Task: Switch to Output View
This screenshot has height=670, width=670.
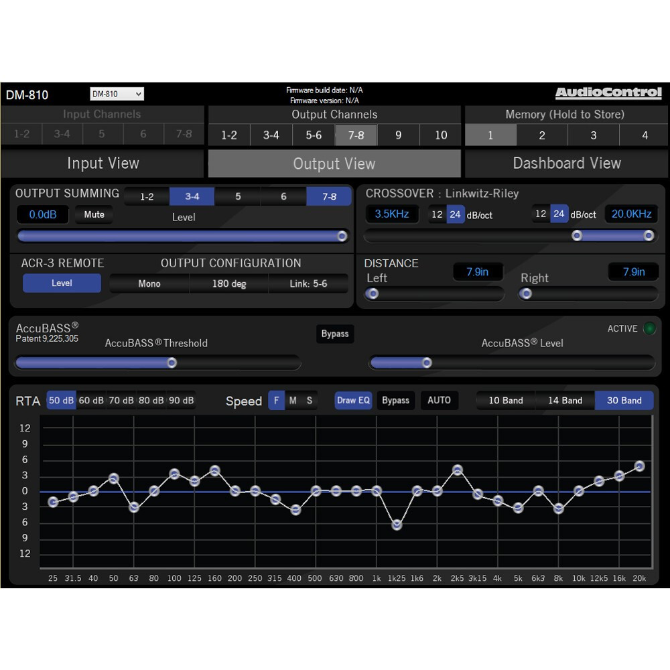Action: (334, 163)
